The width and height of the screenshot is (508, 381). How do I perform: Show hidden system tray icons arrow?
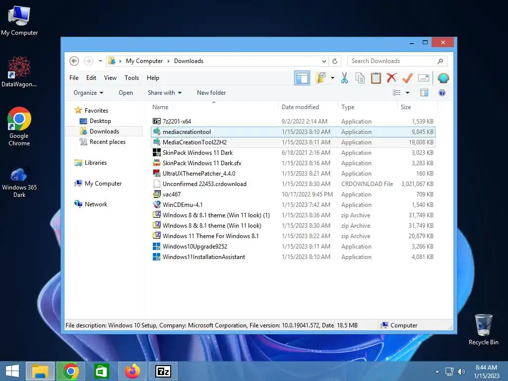(x=437, y=372)
